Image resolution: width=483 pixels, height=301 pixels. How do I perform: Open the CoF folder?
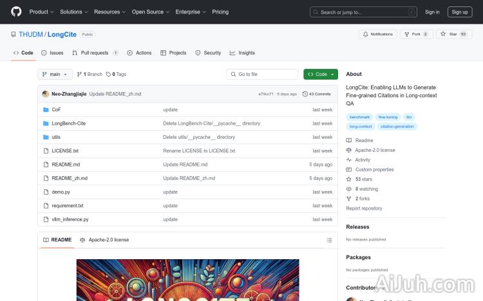click(56, 110)
